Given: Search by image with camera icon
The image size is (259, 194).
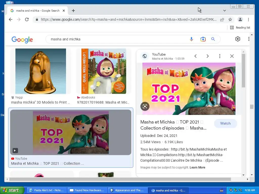Looking at the screenshot, I should tap(203, 39).
